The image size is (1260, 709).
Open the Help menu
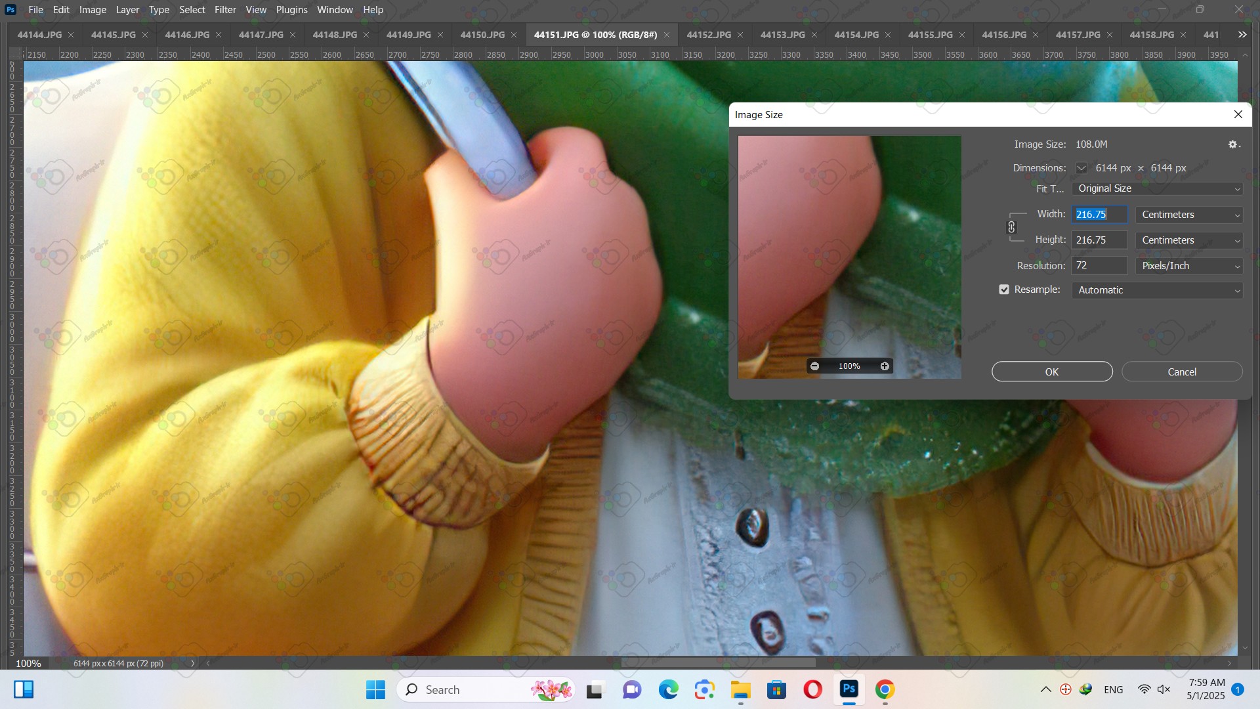[x=373, y=10]
